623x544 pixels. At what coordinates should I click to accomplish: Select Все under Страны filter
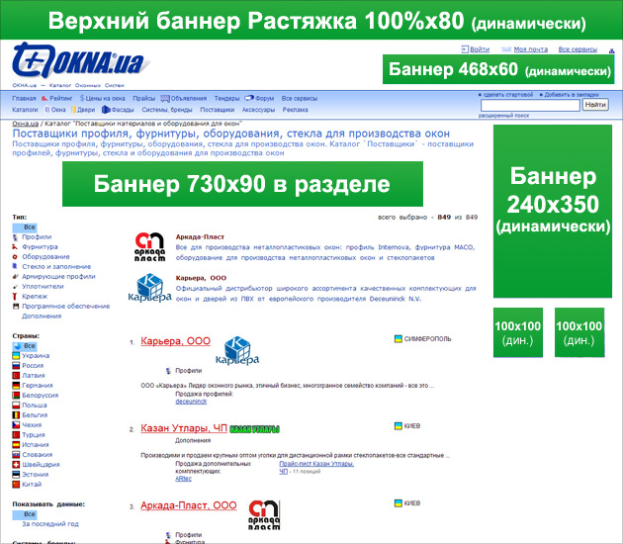coord(25,346)
